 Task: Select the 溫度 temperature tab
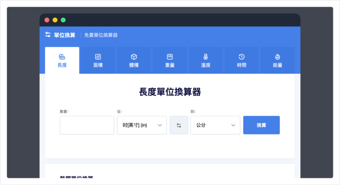point(205,61)
